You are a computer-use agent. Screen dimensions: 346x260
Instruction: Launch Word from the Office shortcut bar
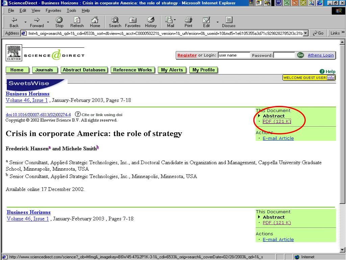point(279,3)
